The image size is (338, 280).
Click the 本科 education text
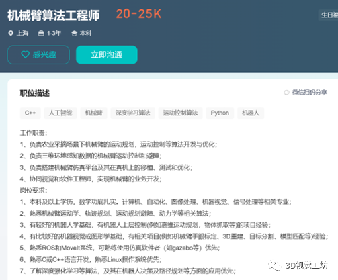[85, 34]
